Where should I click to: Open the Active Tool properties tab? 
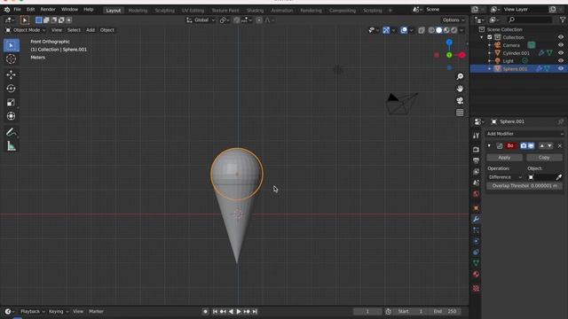[x=476, y=136]
